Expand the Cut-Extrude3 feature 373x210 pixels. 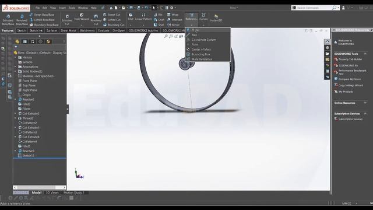[16, 128]
